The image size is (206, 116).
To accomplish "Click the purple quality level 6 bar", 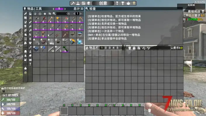I will coord(59,9).
